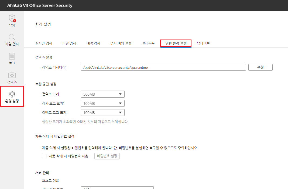Switch to the 검사 예외 설정 tab
The height and width of the screenshot is (189, 288).
121,43
